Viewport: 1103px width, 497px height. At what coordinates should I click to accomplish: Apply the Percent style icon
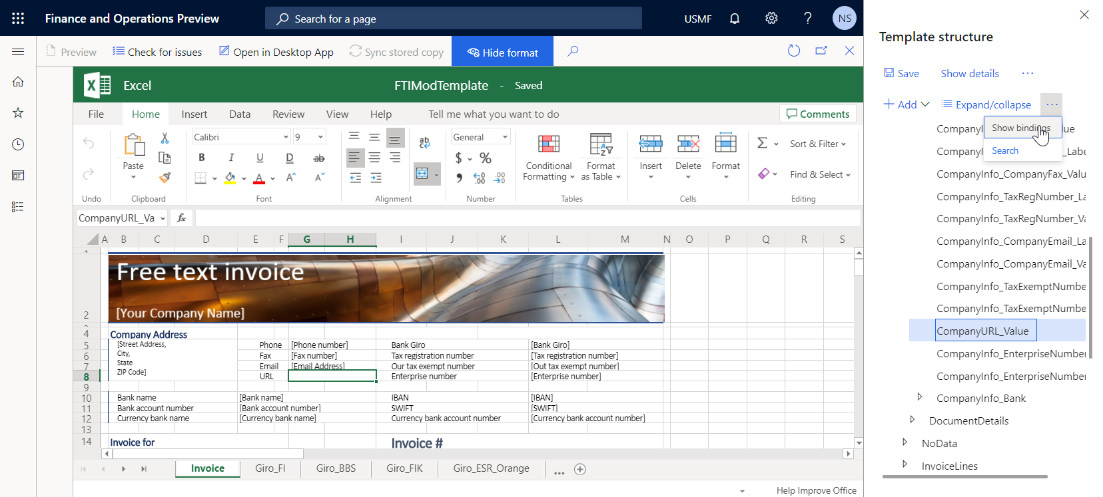pos(486,158)
